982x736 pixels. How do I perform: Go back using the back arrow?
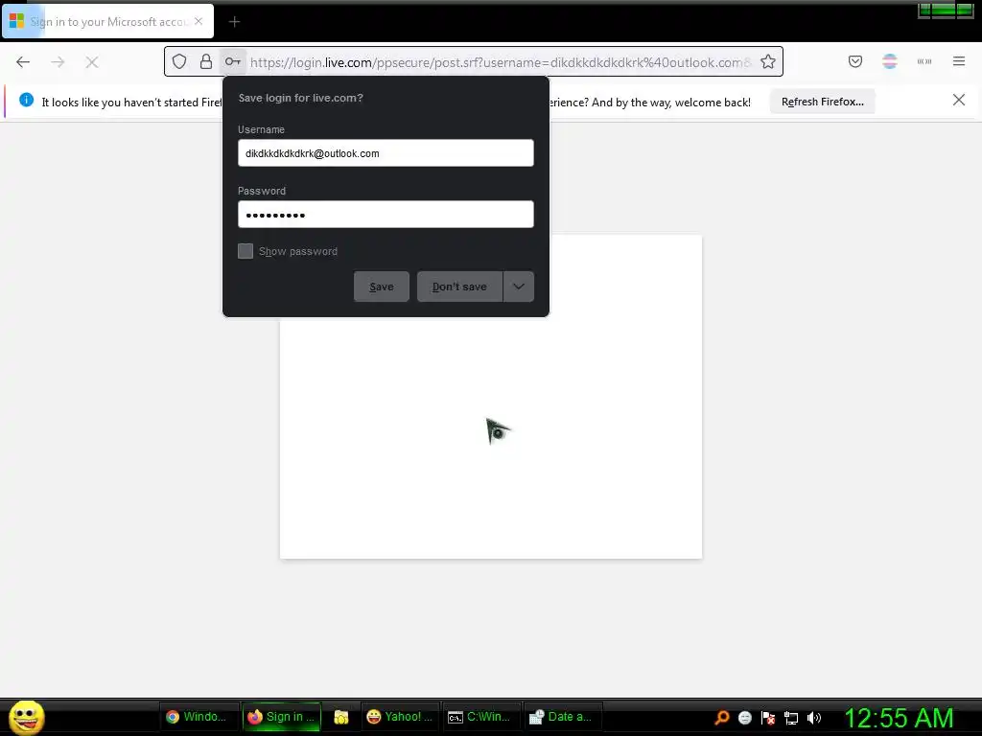pyautogui.click(x=23, y=62)
